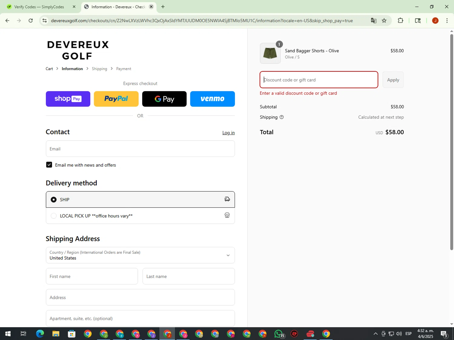Open the volume control in system tray

[399, 334]
